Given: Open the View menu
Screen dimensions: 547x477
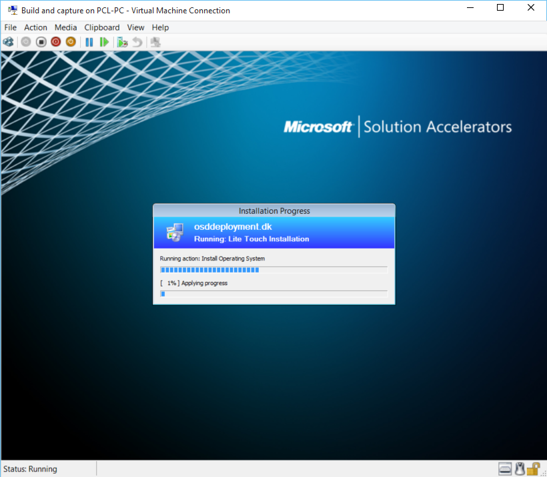Looking at the screenshot, I should tap(135, 27).
